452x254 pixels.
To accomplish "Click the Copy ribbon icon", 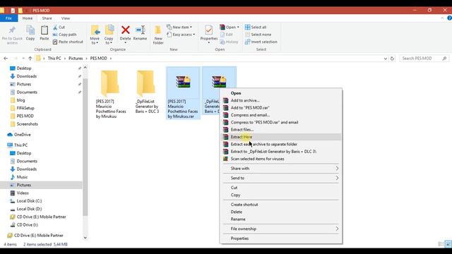I will click(30, 30).
